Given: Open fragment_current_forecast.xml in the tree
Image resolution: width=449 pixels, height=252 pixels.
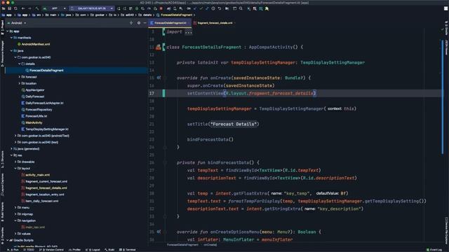Looking at the screenshot, I should point(44,181).
